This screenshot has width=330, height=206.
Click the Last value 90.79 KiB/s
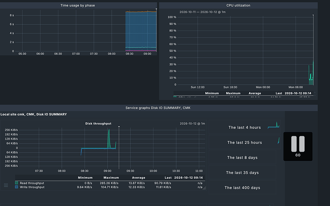click(163, 183)
